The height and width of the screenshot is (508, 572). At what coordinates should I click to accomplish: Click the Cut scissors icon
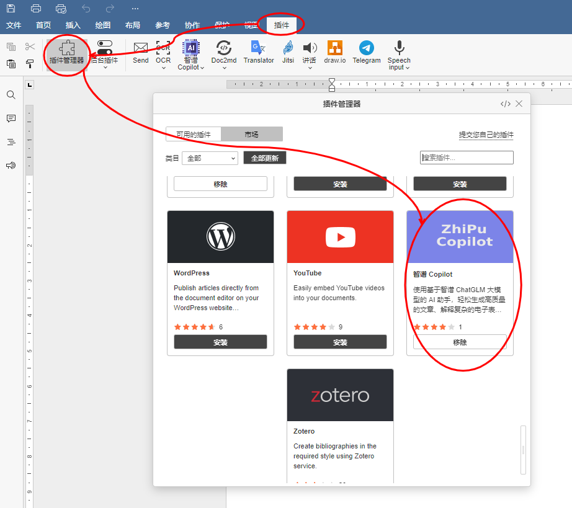pos(30,47)
